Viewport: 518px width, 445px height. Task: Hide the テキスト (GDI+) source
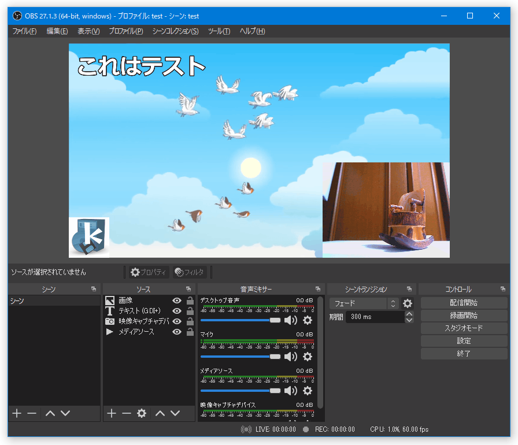click(177, 311)
